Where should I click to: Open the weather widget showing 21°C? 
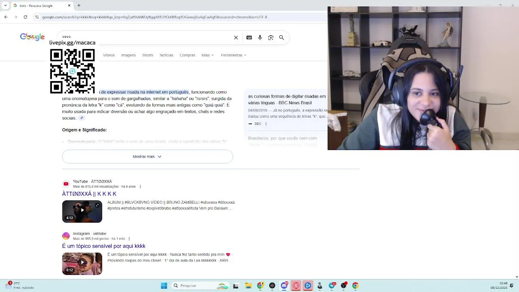pyautogui.click(x=20, y=286)
